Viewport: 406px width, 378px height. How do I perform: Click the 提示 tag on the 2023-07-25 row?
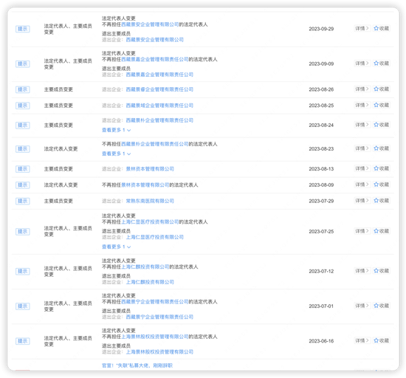[23, 232]
